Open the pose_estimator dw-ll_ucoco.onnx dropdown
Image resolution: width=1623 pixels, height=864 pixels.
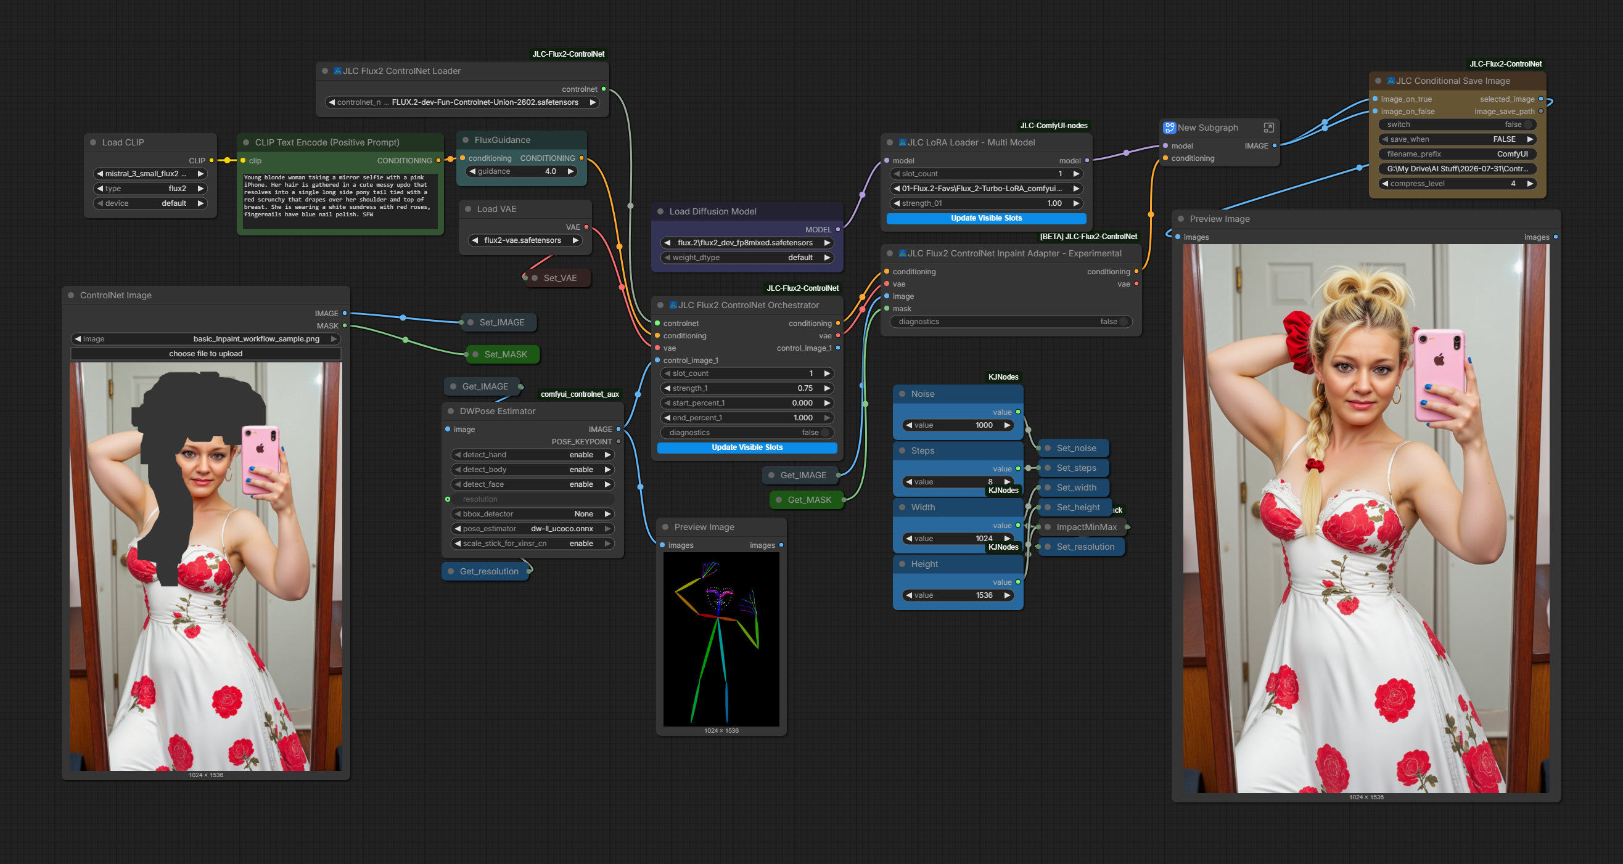click(532, 529)
